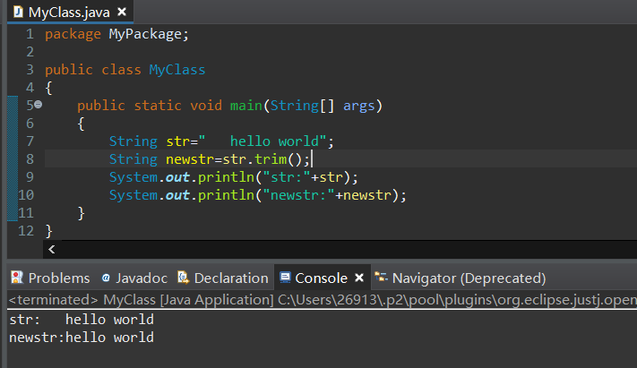This screenshot has width=637, height=368.
Task: Click the Console monitor icon
Action: (x=285, y=278)
